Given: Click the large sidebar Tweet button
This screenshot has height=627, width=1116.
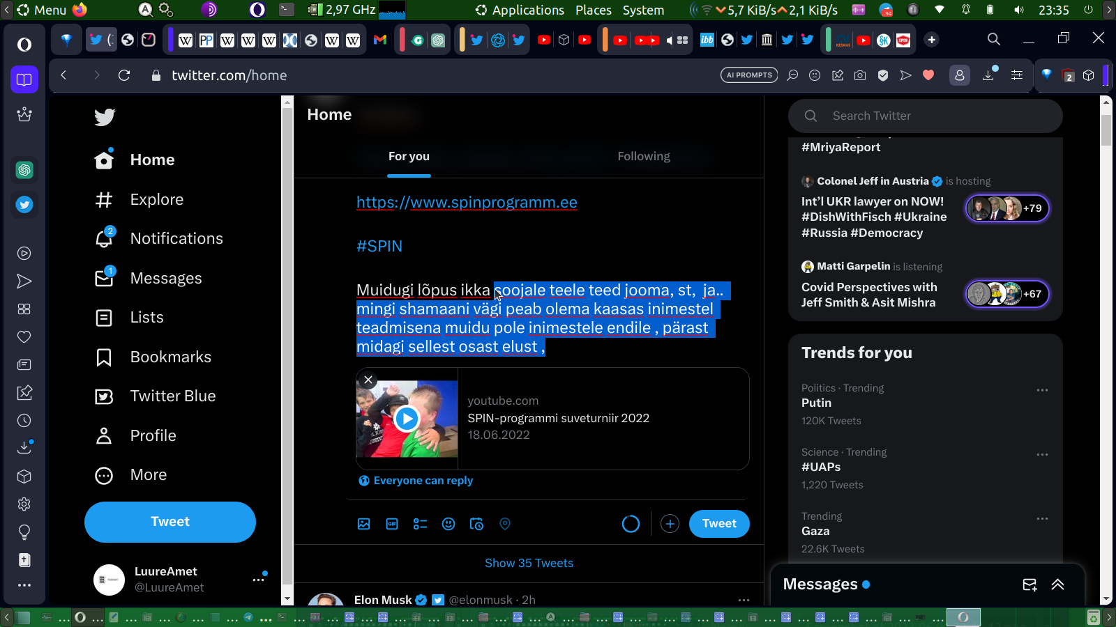Looking at the screenshot, I should point(170,522).
